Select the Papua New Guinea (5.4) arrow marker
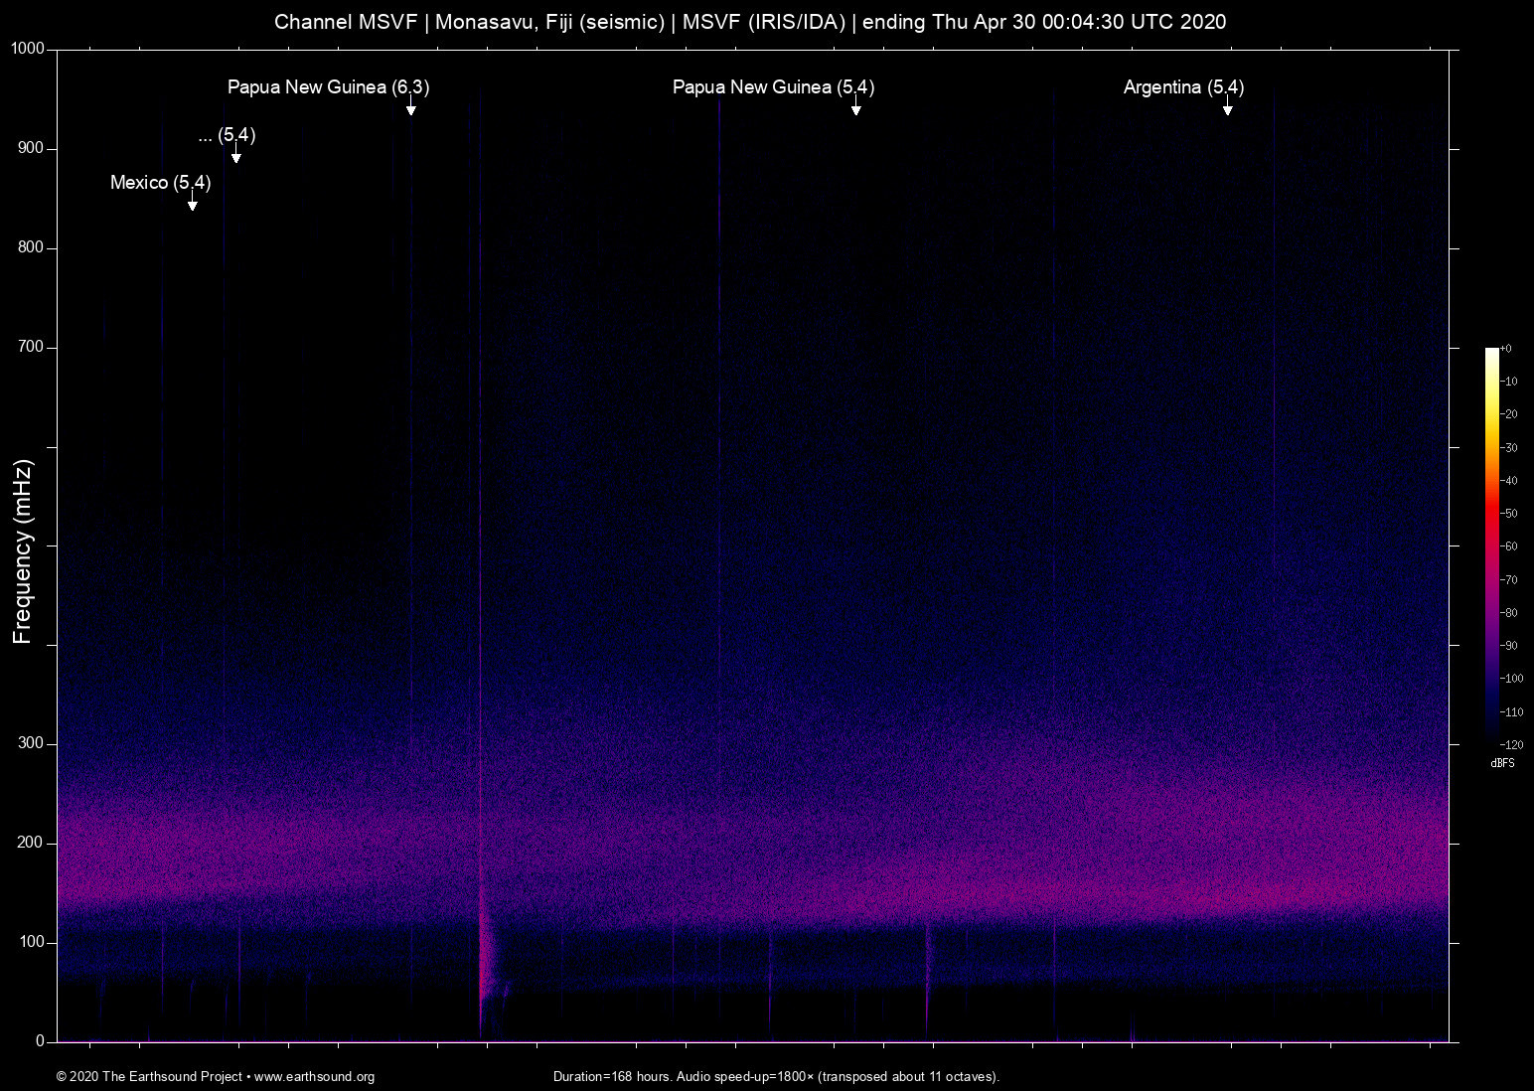Screen dimensions: 1534x1091 (x=855, y=105)
